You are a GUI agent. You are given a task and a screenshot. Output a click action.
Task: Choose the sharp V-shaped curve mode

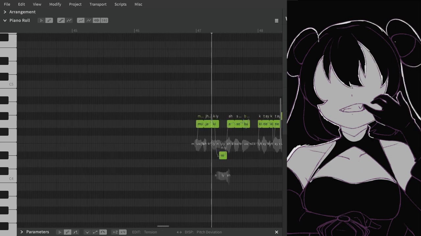tap(87, 232)
